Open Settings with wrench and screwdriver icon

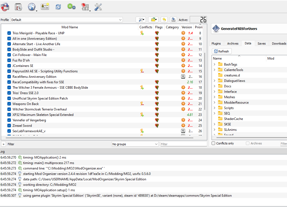98,7
